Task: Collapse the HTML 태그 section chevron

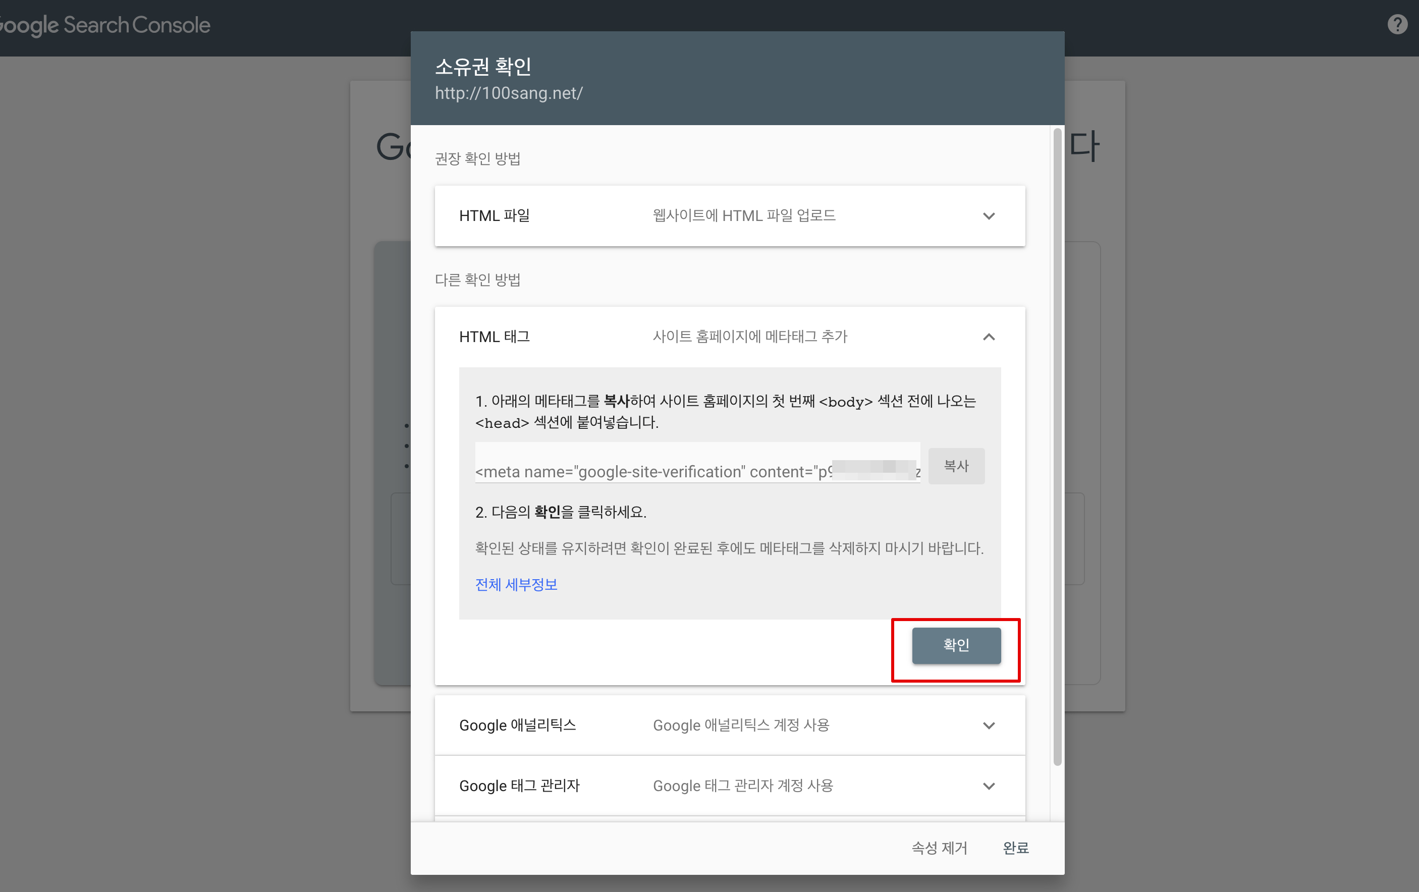Action: pos(989,337)
